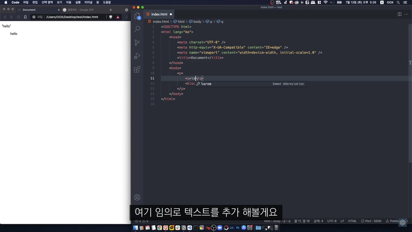Image resolution: width=412 pixels, height=232 pixels.
Task: Open App Store from the Dock
Action: [x=244, y=228]
